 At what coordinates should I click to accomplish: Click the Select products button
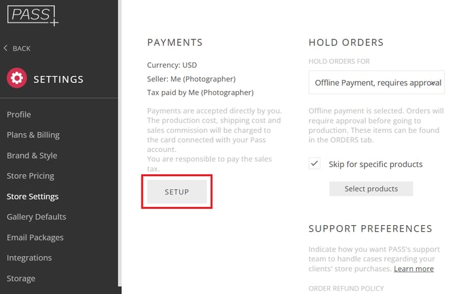point(371,189)
